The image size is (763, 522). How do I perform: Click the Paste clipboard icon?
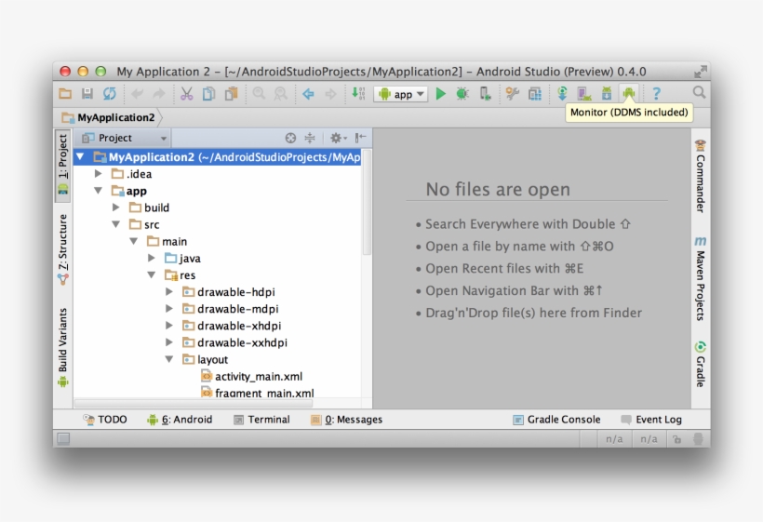(x=231, y=93)
